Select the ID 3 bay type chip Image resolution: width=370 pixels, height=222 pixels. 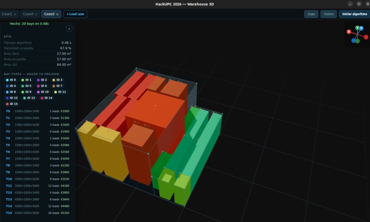click(x=57, y=80)
